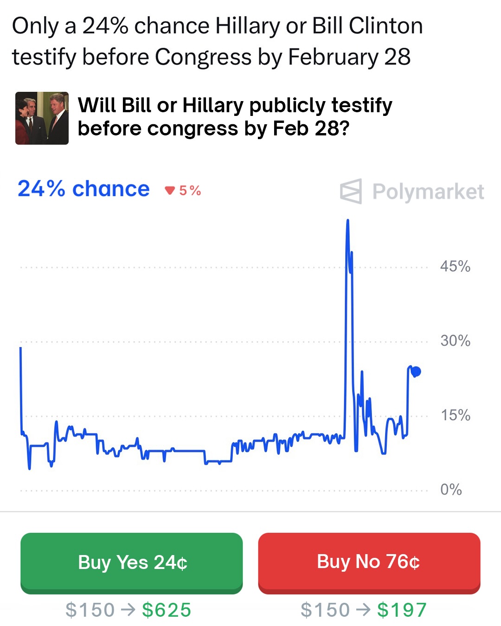Click the highest spike peak on the chart

(x=347, y=221)
